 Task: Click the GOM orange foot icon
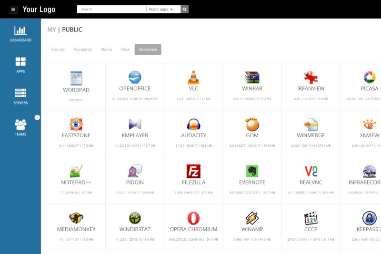tap(252, 124)
